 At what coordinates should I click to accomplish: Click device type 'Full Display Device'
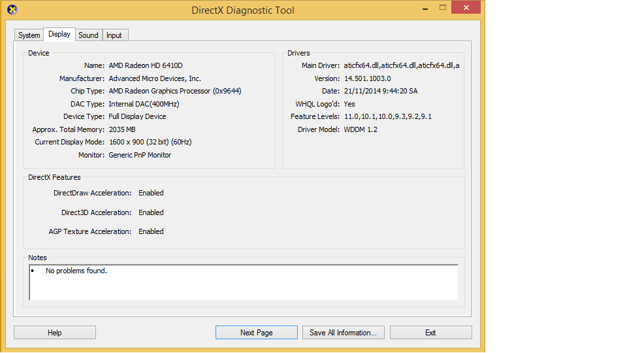click(137, 116)
